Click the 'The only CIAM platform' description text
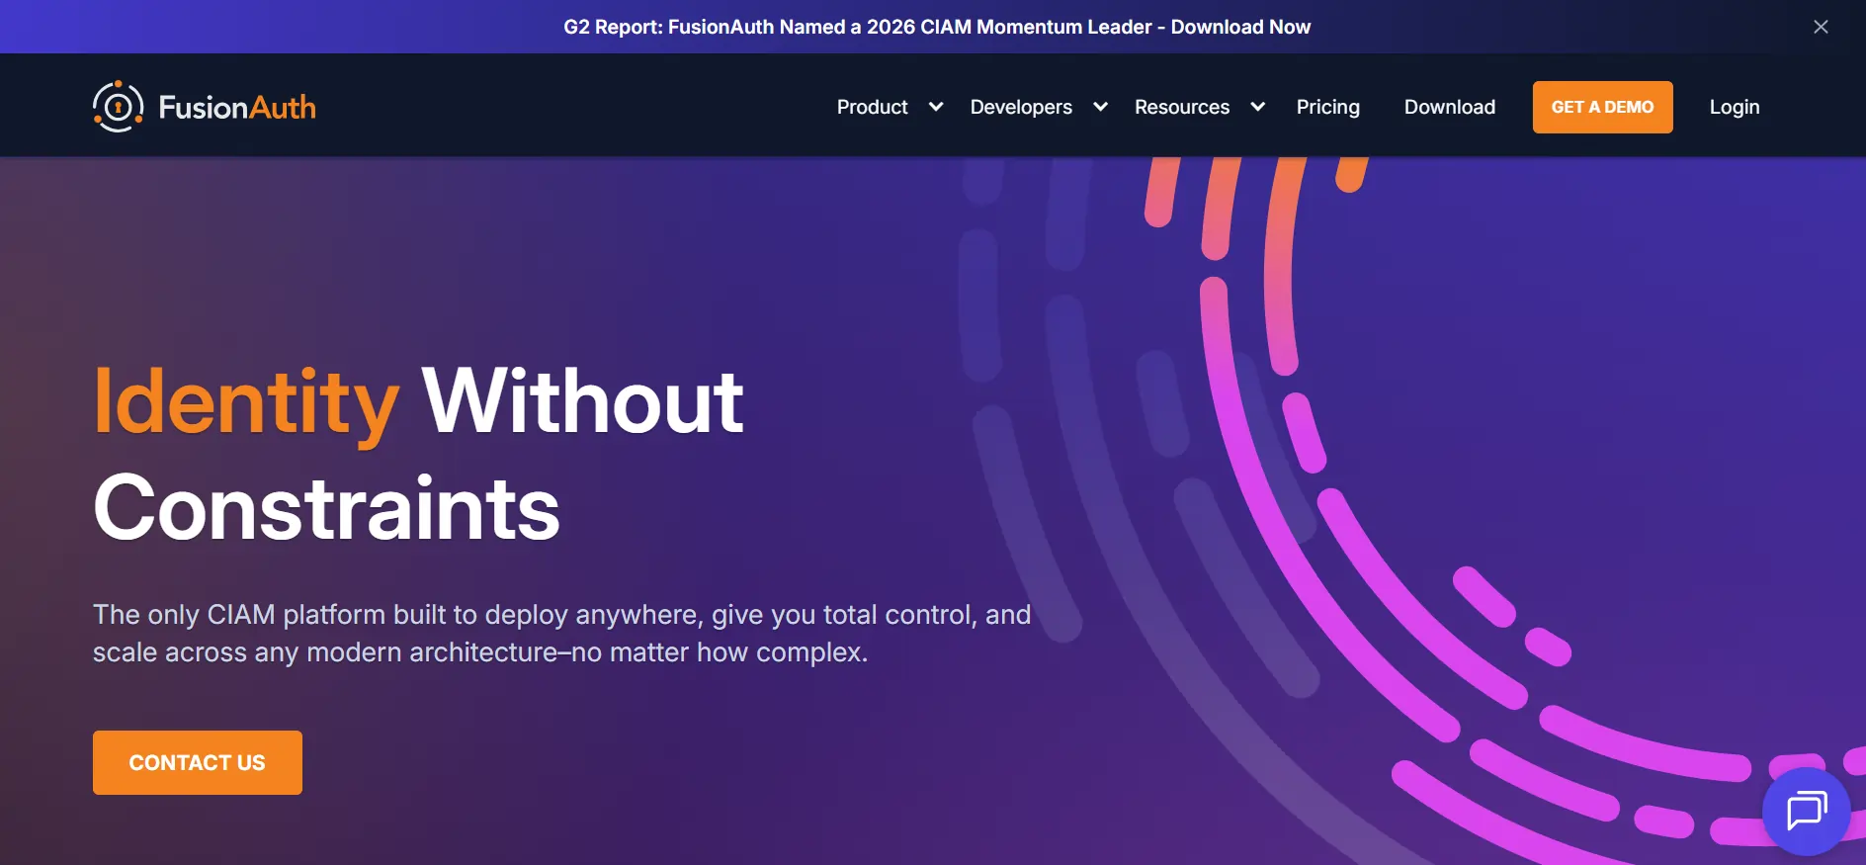 561,633
